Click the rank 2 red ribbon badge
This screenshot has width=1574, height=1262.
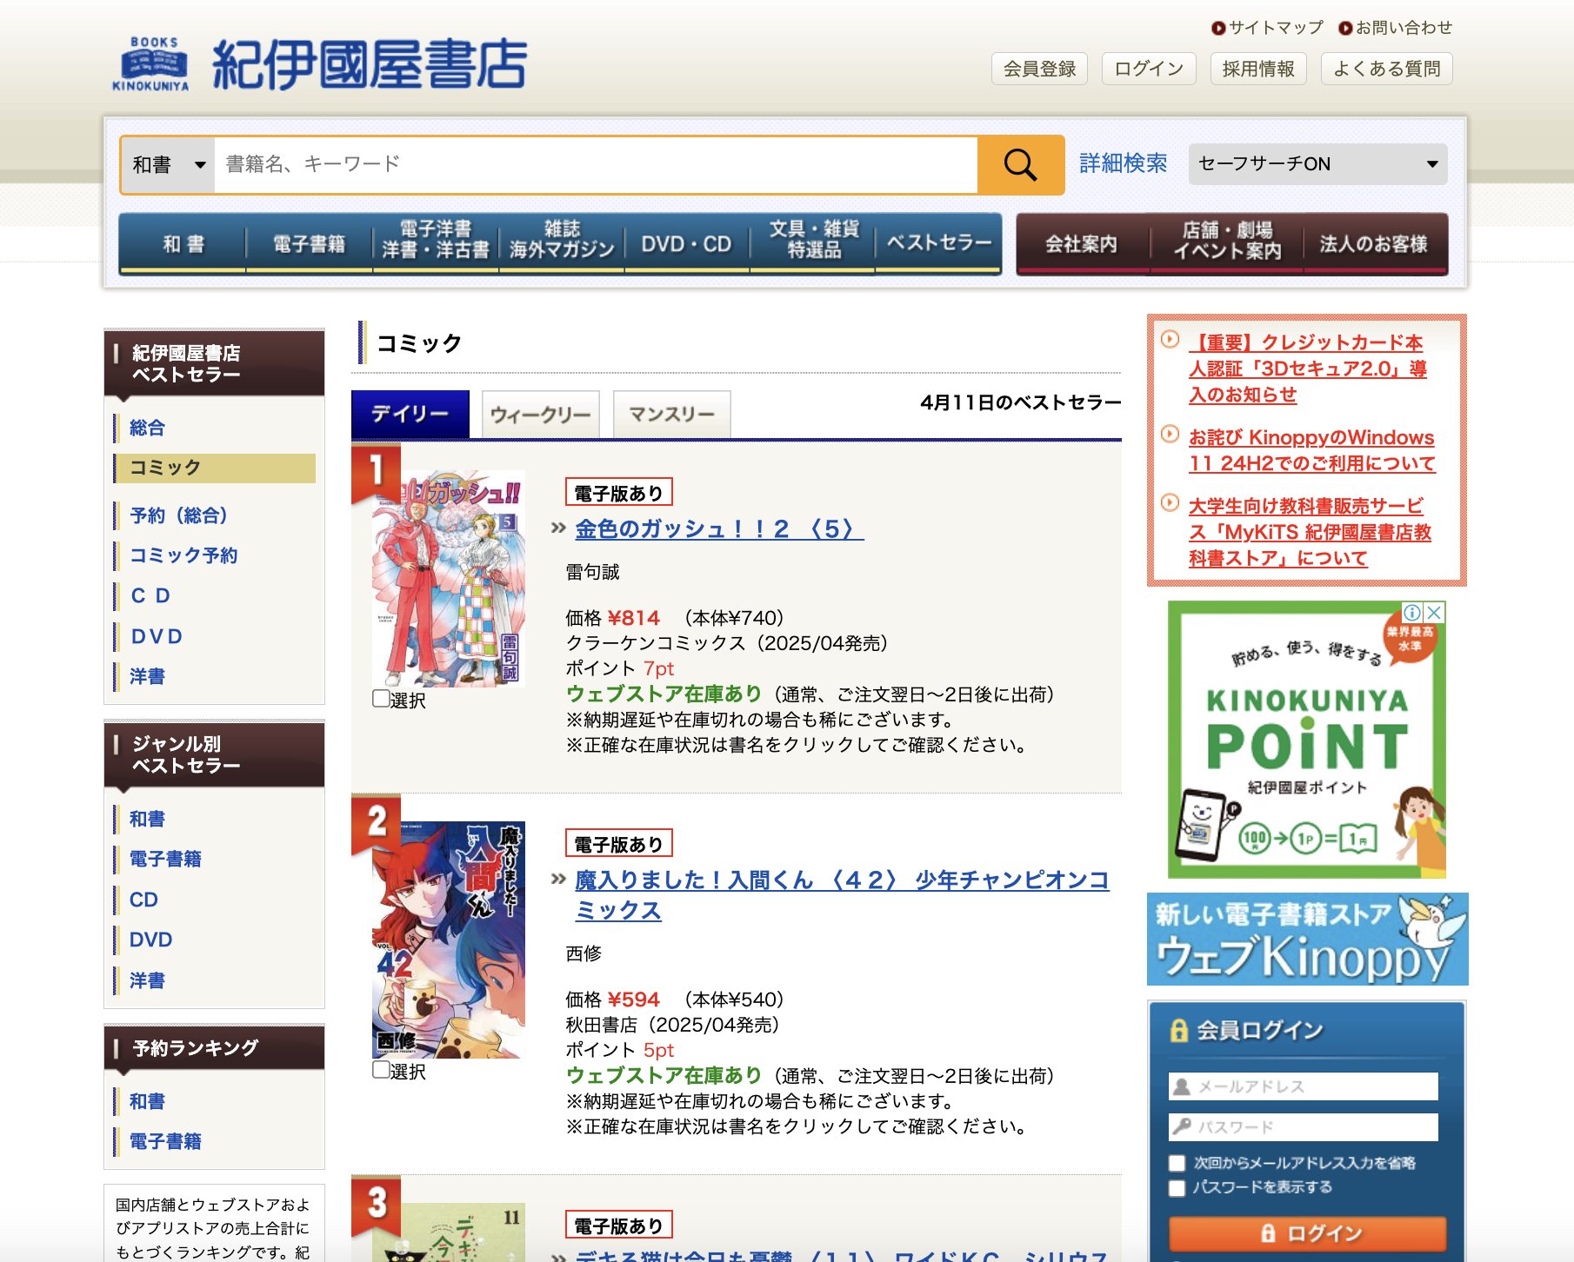pyautogui.click(x=376, y=825)
